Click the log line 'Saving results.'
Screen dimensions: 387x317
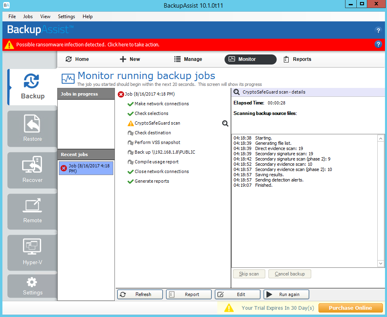pyautogui.click(x=269, y=175)
